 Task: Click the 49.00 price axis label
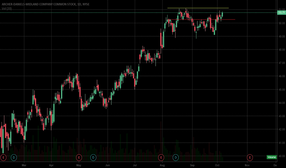(x=282, y=36)
